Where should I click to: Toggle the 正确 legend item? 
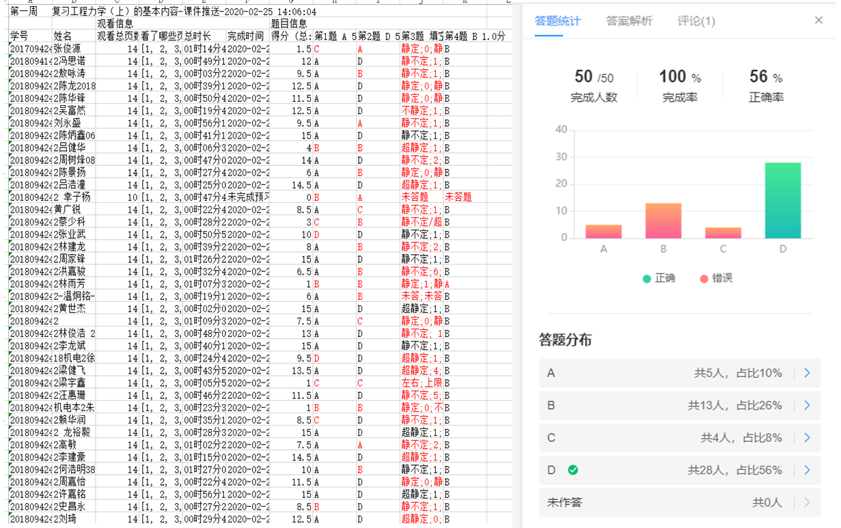pos(659,278)
